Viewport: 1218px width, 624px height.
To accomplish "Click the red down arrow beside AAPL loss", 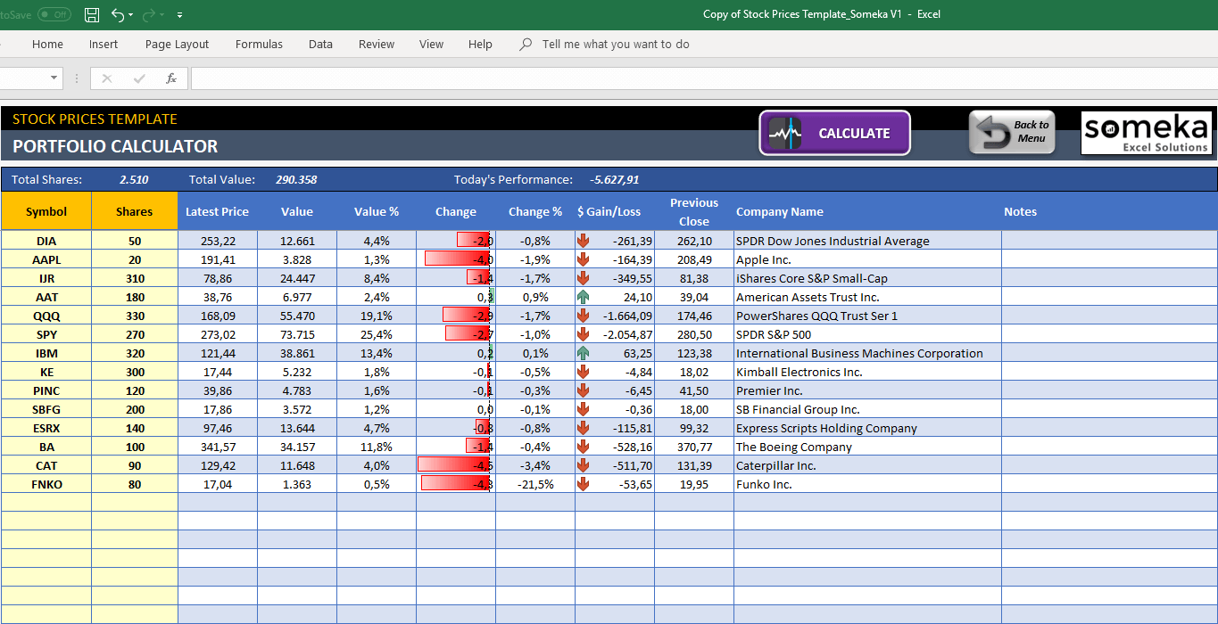I will tap(583, 259).
